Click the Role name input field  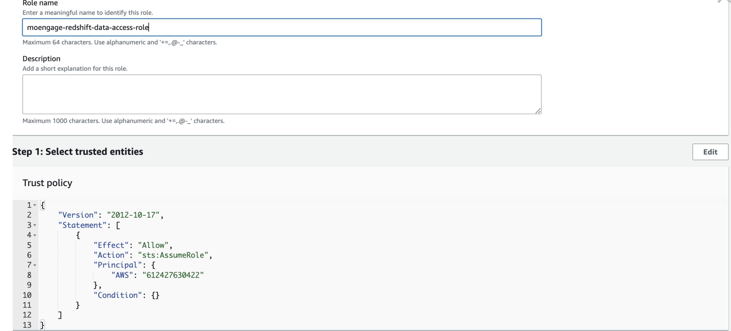click(x=281, y=27)
